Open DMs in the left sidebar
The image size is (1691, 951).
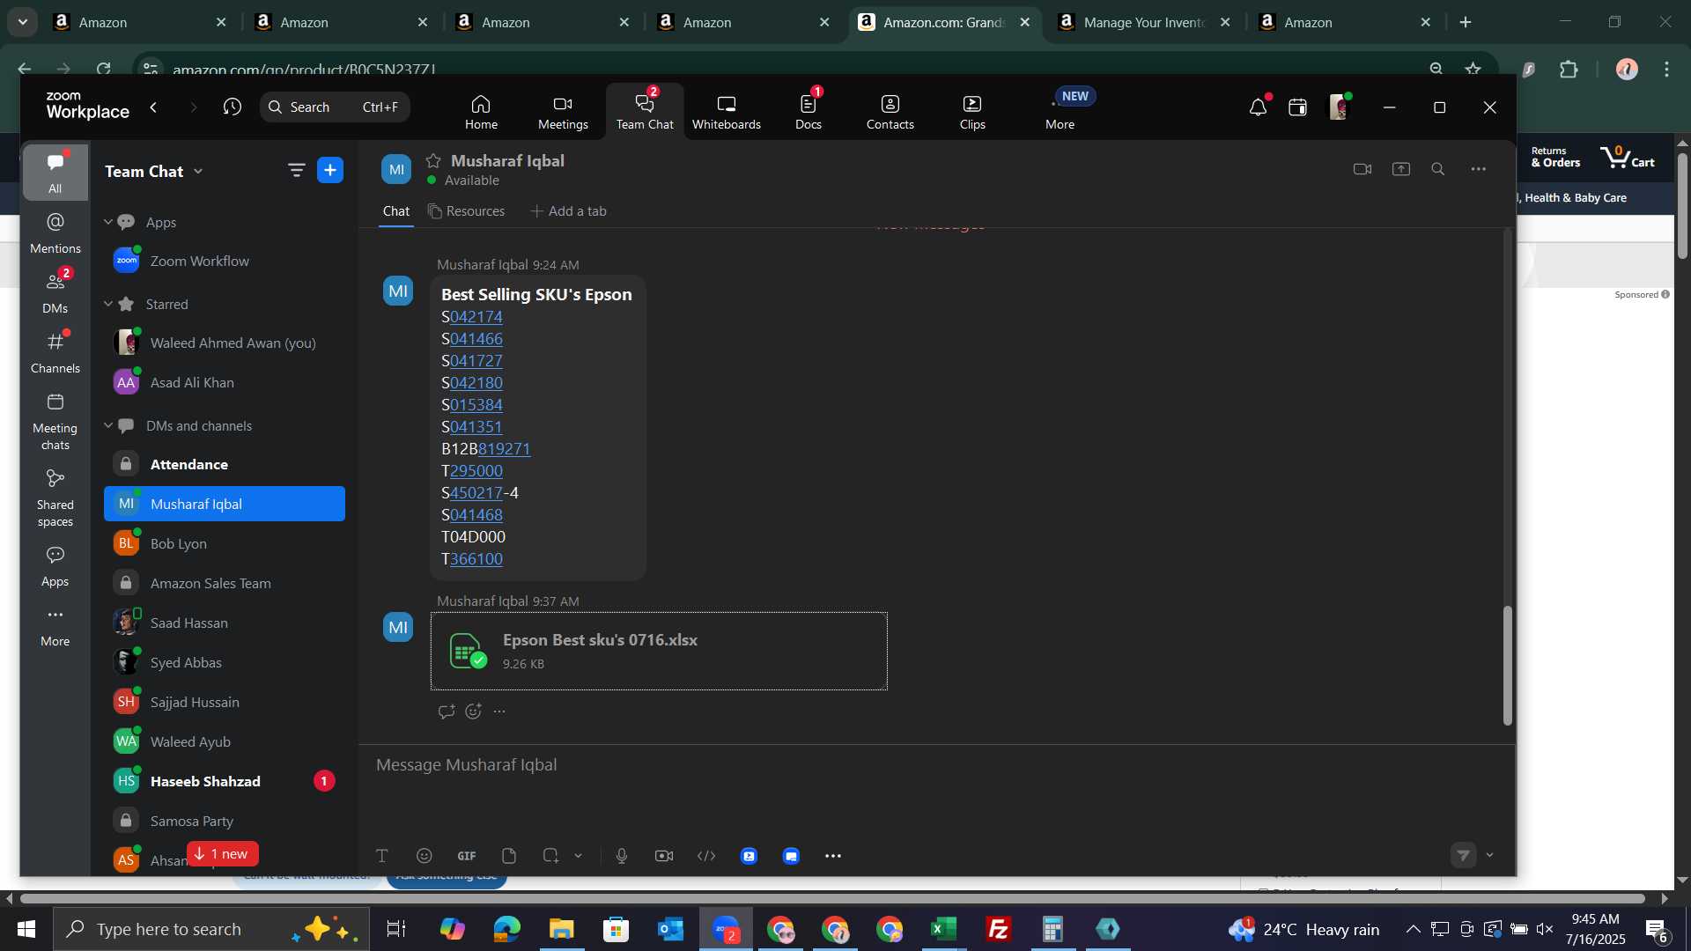(55, 293)
